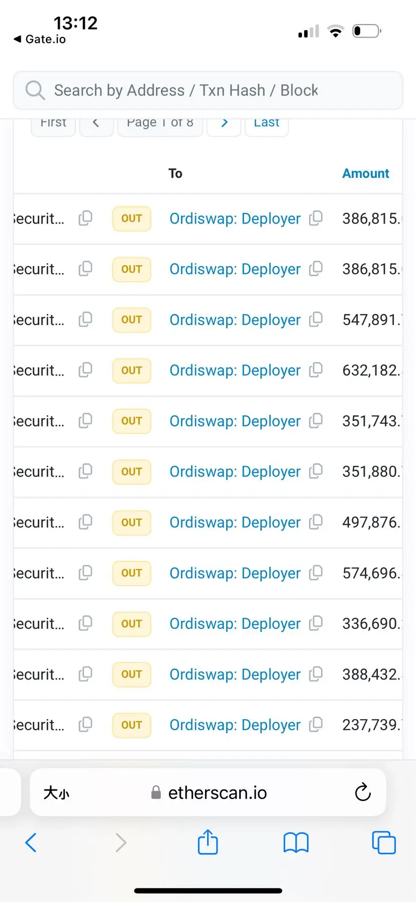This screenshot has height=902, width=416.
Task: Show all open Safari tabs
Action: click(383, 842)
